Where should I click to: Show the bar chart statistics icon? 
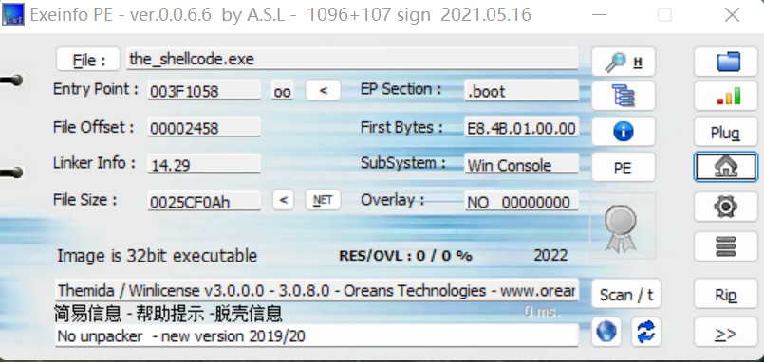point(726,96)
